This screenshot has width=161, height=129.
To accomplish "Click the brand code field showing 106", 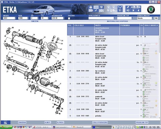I will [156, 18].
